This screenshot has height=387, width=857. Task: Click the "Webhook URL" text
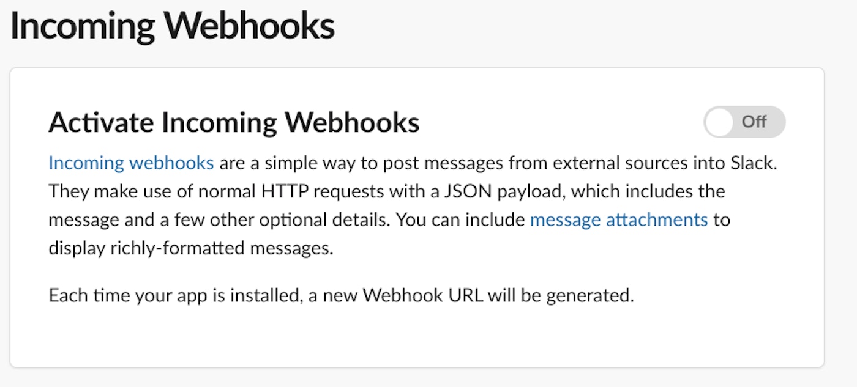point(422,295)
